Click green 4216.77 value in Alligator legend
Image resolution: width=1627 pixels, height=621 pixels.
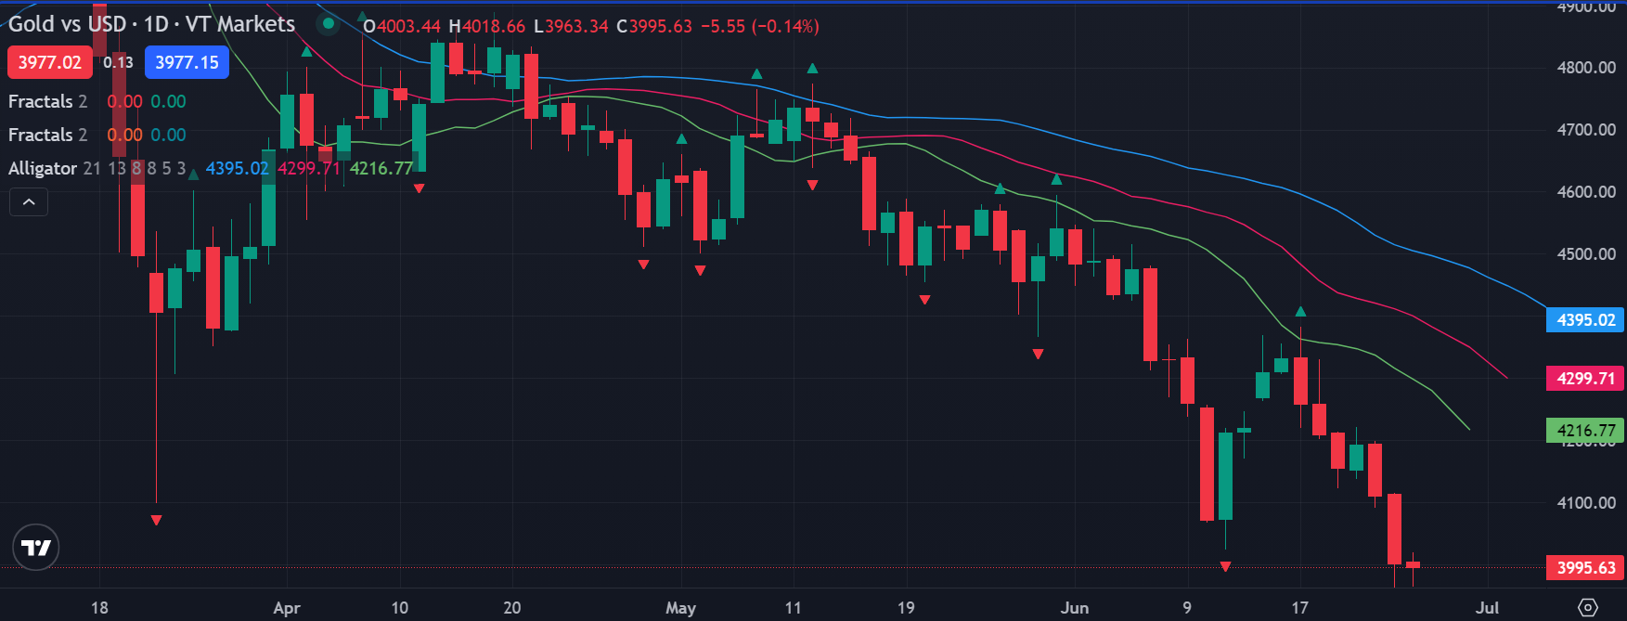click(381, 168)
